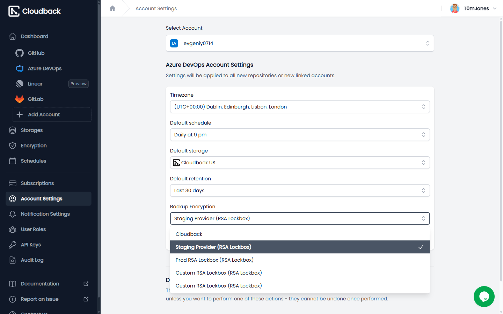The image size is (503, 314).
Task: Expand the Timezone dropdown
Action: coord(300,107)
